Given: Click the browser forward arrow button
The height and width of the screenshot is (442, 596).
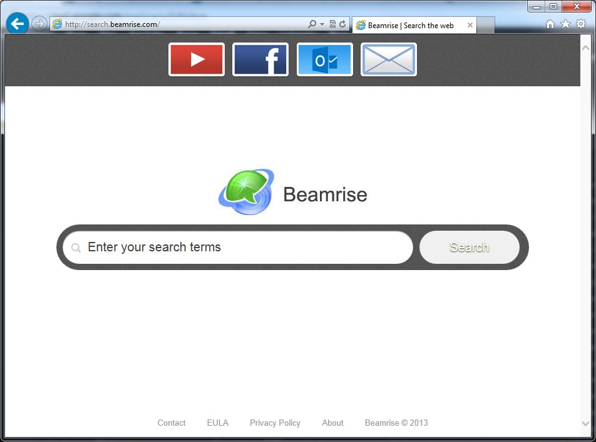Looking at the screenshot, I should click(39, 24).
